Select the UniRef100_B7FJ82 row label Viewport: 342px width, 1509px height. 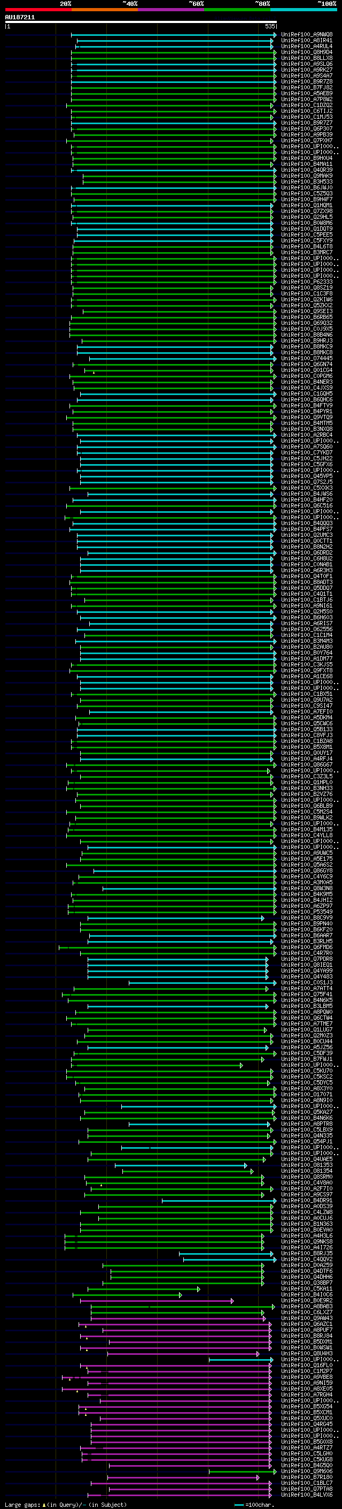(x=306, y=87)
